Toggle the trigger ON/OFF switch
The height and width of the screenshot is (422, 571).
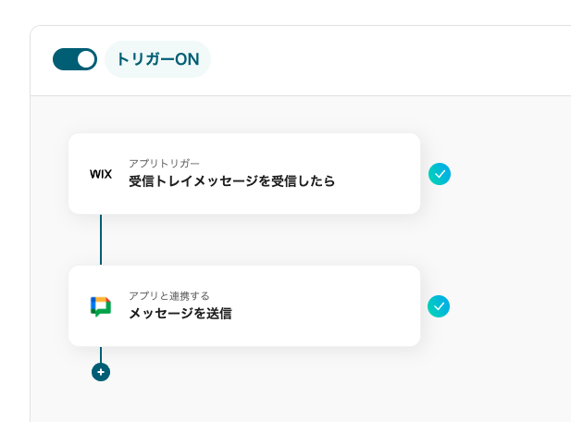(x=74, y=59)
